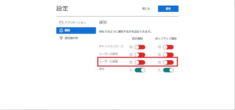
Task: Click the bell icon beside 通知
Action: pos(61,30)
